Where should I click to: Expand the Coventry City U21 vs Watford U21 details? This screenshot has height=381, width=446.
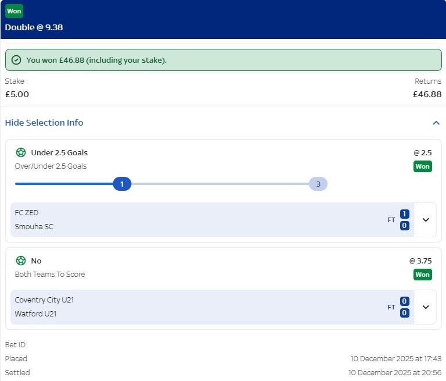point(426,307)
